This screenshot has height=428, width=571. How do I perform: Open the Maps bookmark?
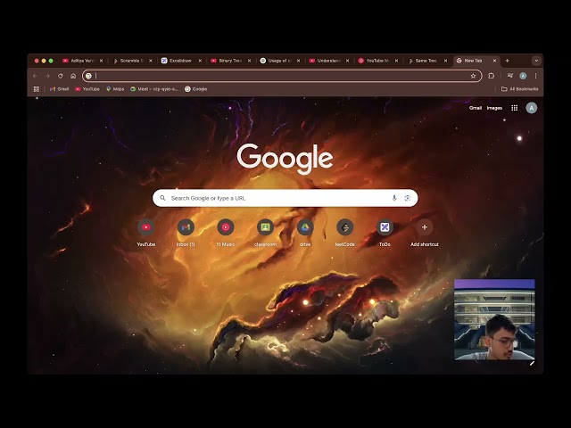point(115,89)
